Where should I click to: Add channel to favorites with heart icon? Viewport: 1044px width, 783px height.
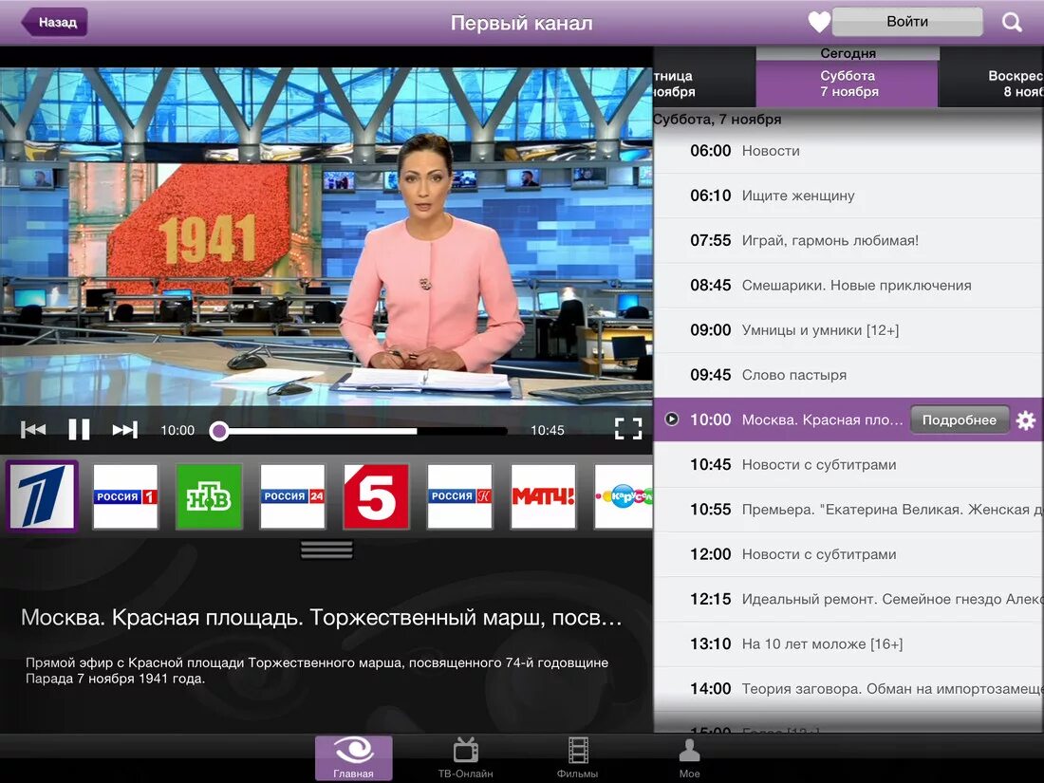pos(818,22)
